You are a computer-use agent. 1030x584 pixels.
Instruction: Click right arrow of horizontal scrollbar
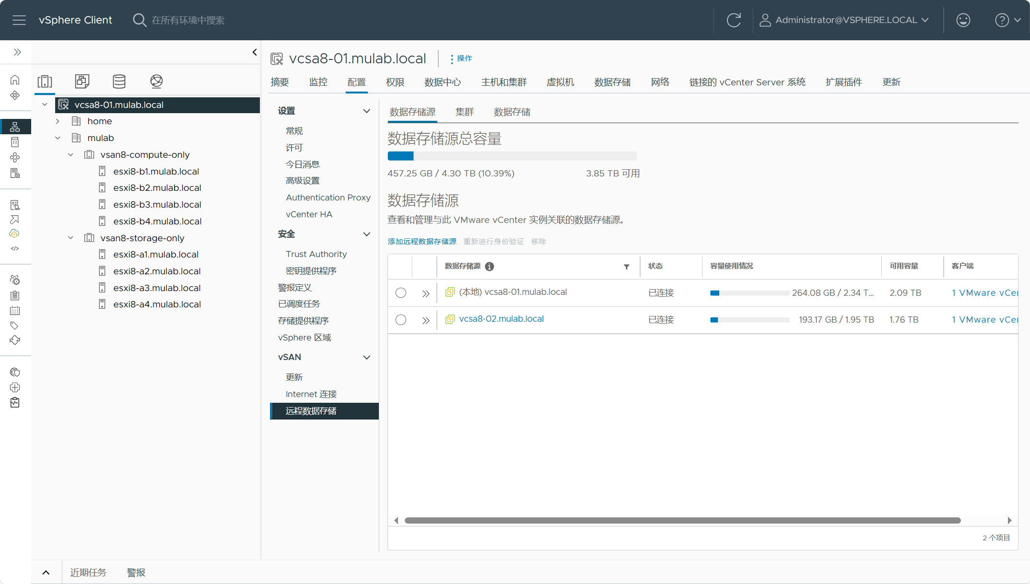(x=1009, y=521)
